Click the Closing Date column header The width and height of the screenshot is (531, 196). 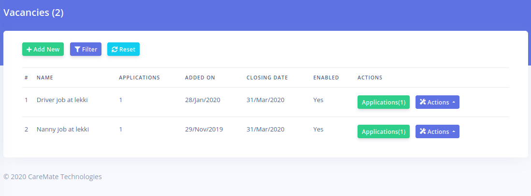coord(267,78)
